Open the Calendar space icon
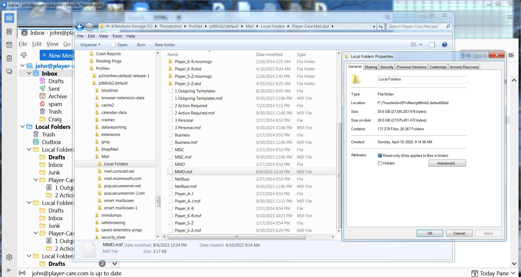The width and height of the screenshot is (521, 277). [x=9, y=45]
